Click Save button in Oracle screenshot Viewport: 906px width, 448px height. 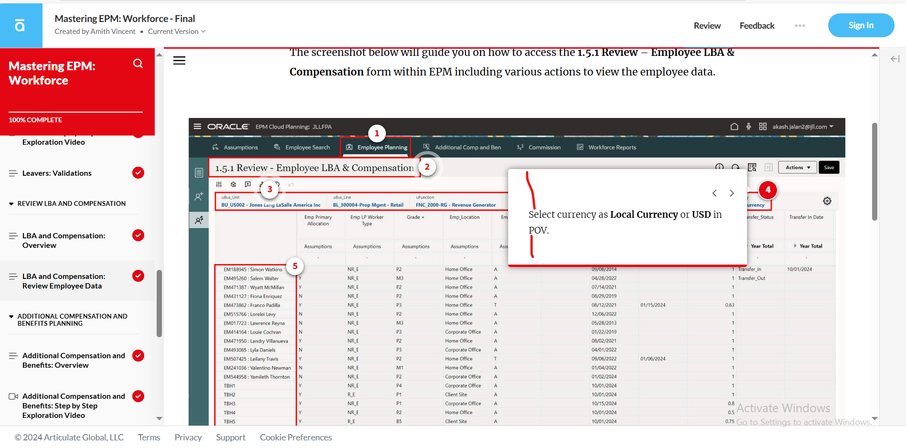[829, 168]
